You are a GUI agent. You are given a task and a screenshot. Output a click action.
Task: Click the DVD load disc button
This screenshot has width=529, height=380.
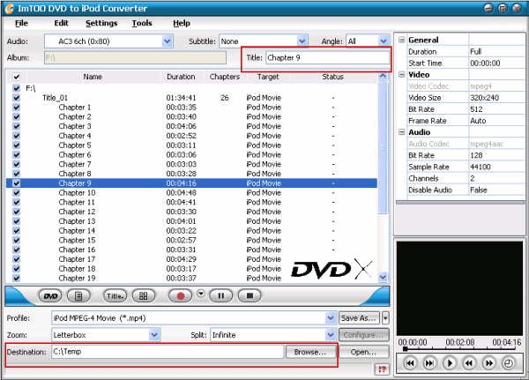tap(50, 296)
